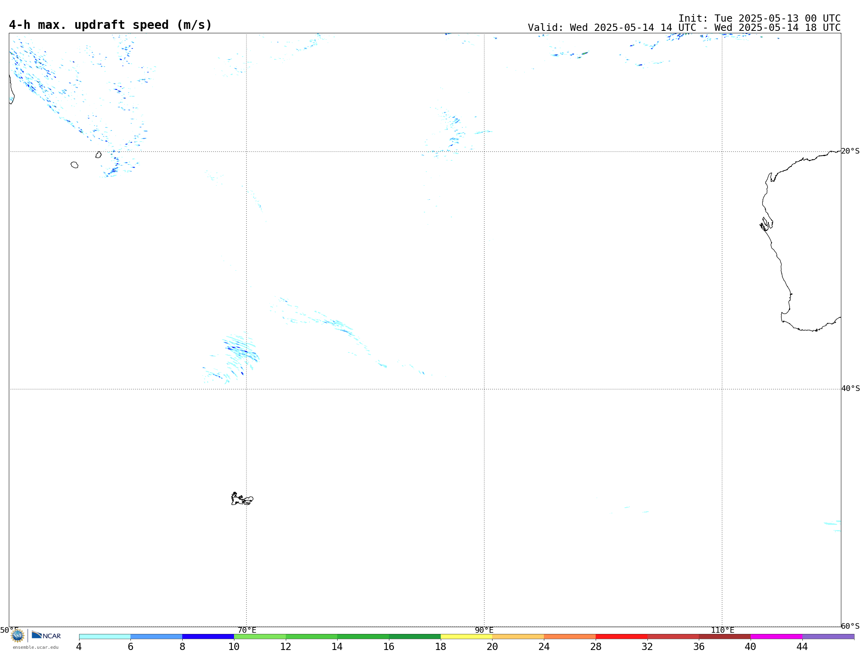Pick the green 12–14 colorbar swatch
Viewport: 867px width, 652px height.
[311, 636]
